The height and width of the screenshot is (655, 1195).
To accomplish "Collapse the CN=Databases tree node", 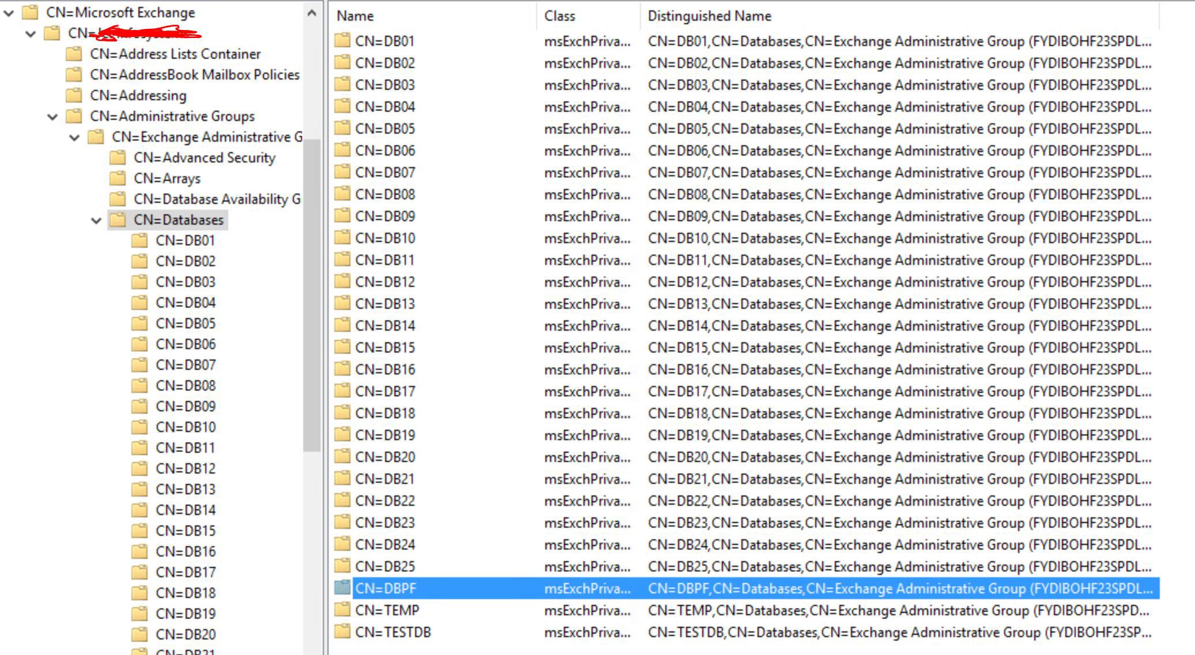I will pyautogui.click(x=96, y=221).
